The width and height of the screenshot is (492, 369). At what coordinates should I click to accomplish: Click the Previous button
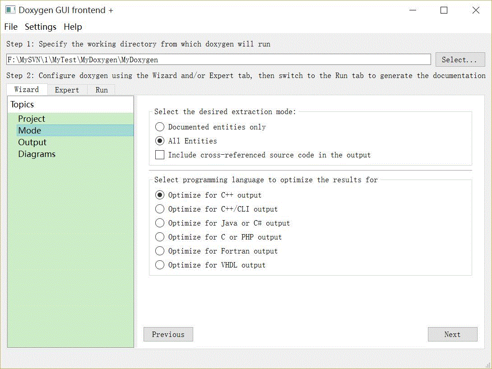point(168,334)
